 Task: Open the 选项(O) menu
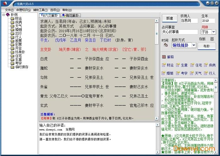55,10
